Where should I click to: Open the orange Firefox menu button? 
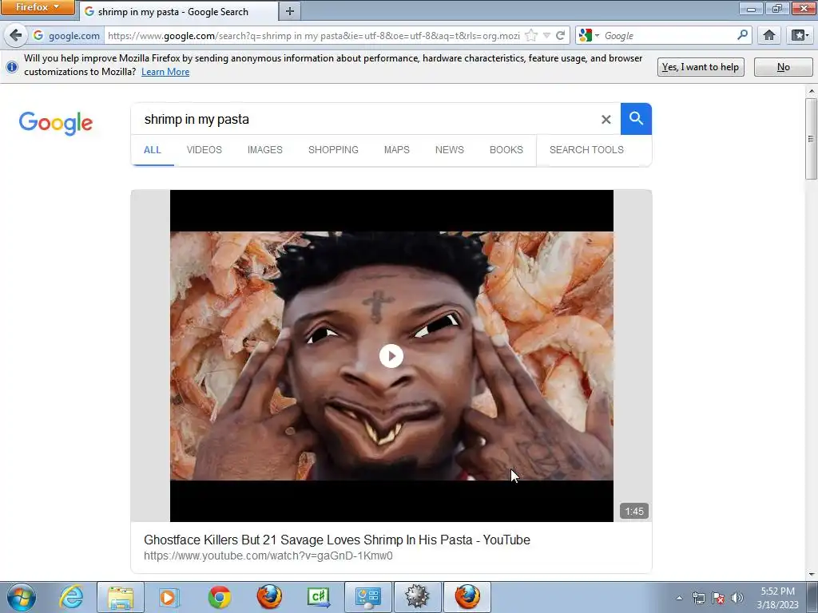tap(38, 7)
